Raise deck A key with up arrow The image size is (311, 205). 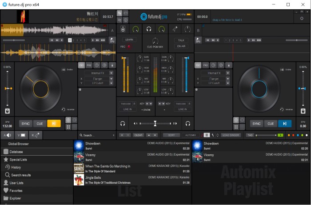[x=147, y=104]
